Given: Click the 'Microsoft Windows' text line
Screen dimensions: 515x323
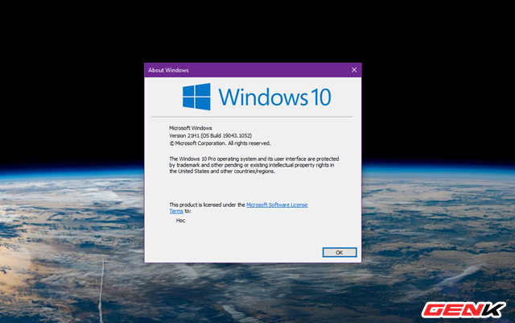Looking at the screenshot, I should 190,128.
